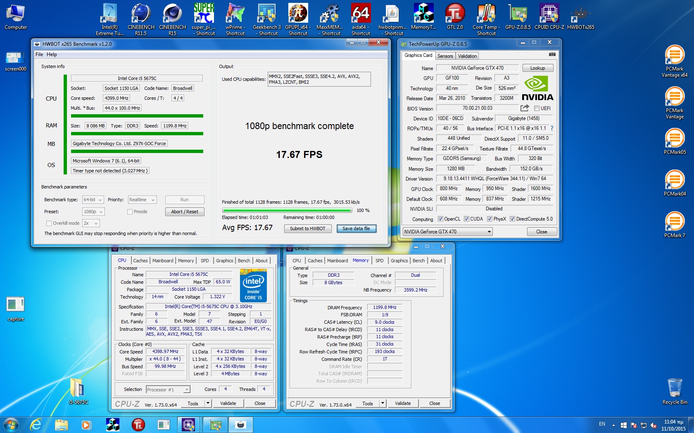Toggle OpenCL checkbox in GPU-Z
Image resolution: width=694 pixels, height=433 pixels.
click(x=440, y=219)
